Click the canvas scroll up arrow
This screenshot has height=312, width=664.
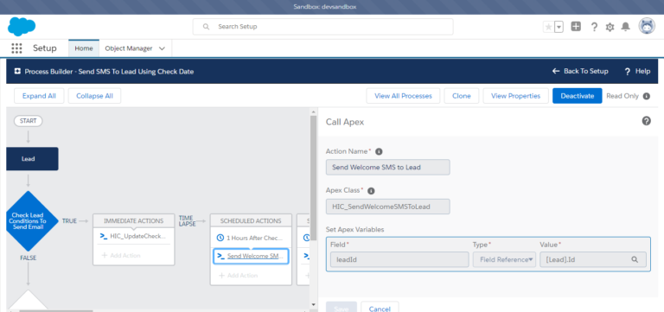(x=313, y=111)
